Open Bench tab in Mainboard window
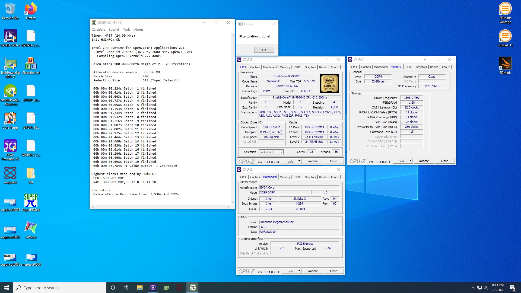The width and height of the screenshot is (521, 293). click(323, 177)
